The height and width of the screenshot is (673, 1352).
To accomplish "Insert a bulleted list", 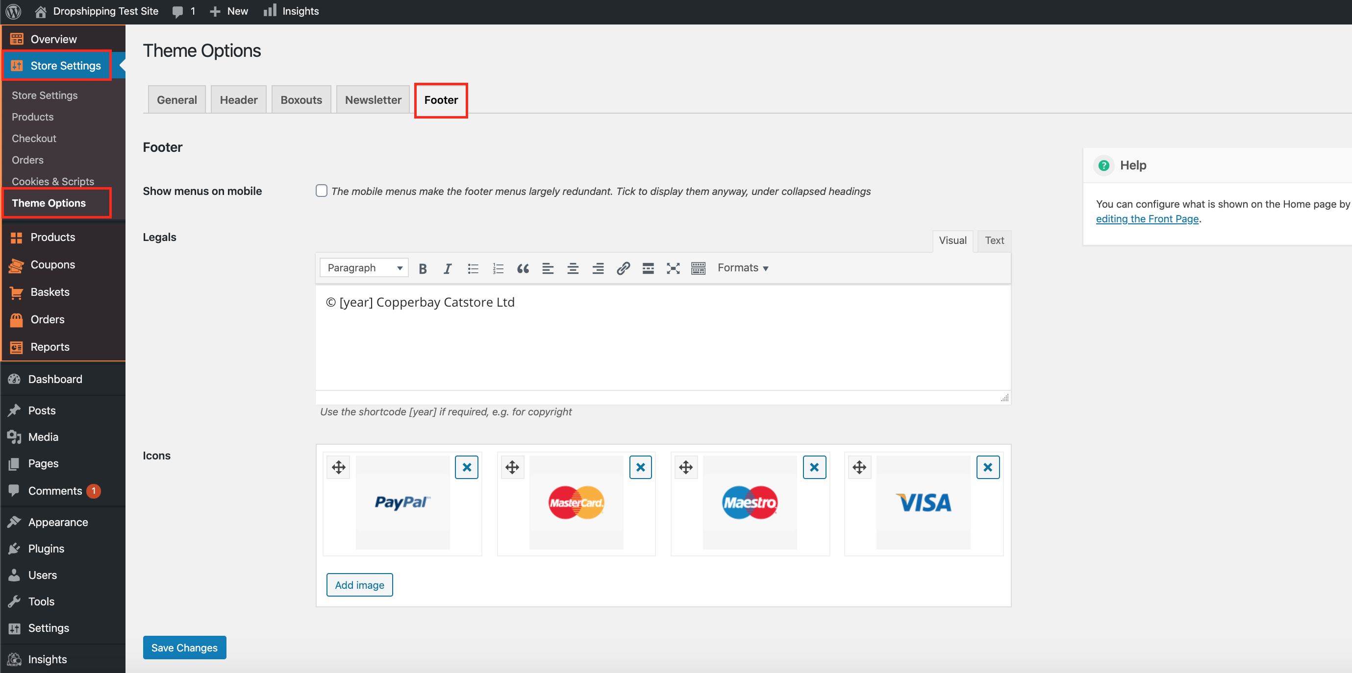I will click(x=473, y=268).
